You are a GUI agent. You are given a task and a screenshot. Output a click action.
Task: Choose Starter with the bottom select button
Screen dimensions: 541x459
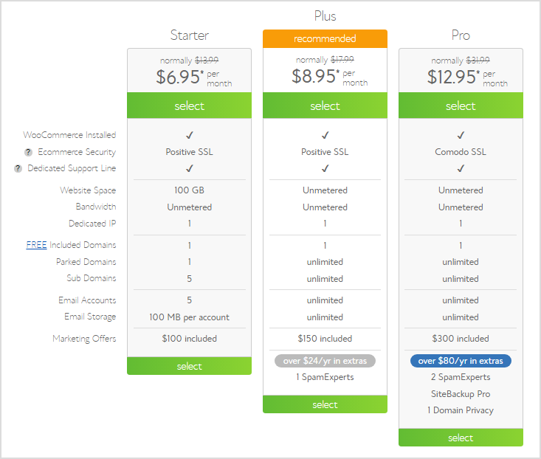coord(190,366)
